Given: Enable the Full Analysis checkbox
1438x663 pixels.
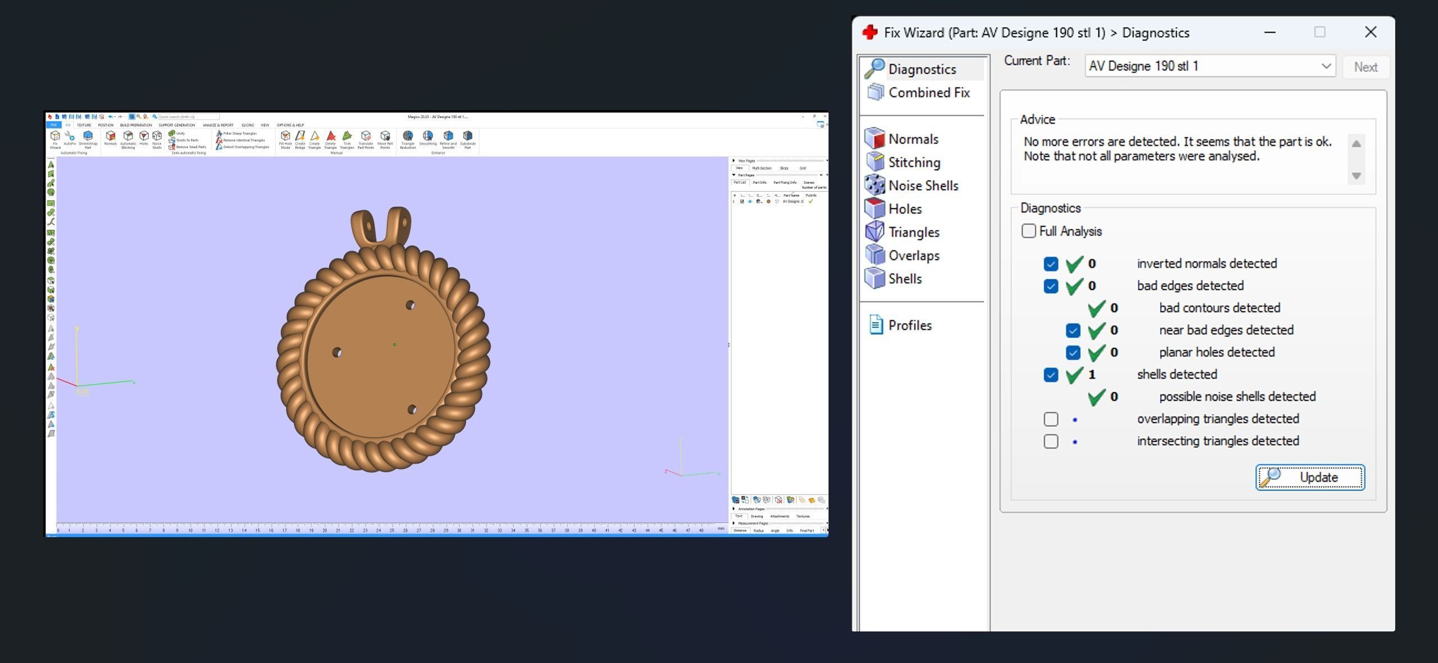Looking at the screenshot, I should click(1028, 231).
